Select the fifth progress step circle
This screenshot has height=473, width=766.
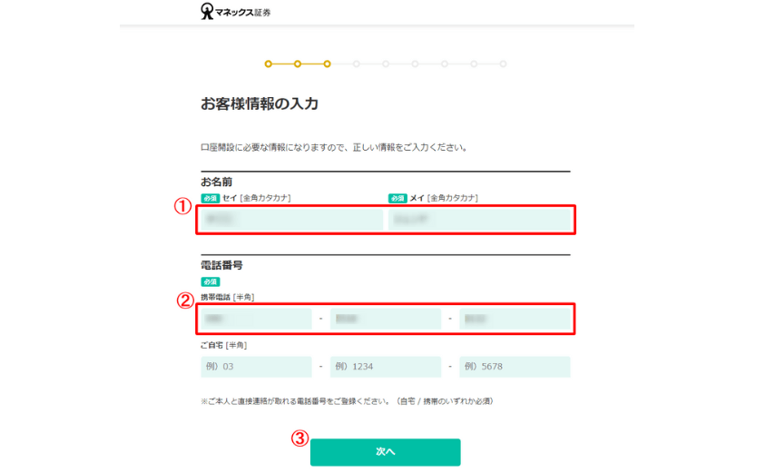click(386, 64)
